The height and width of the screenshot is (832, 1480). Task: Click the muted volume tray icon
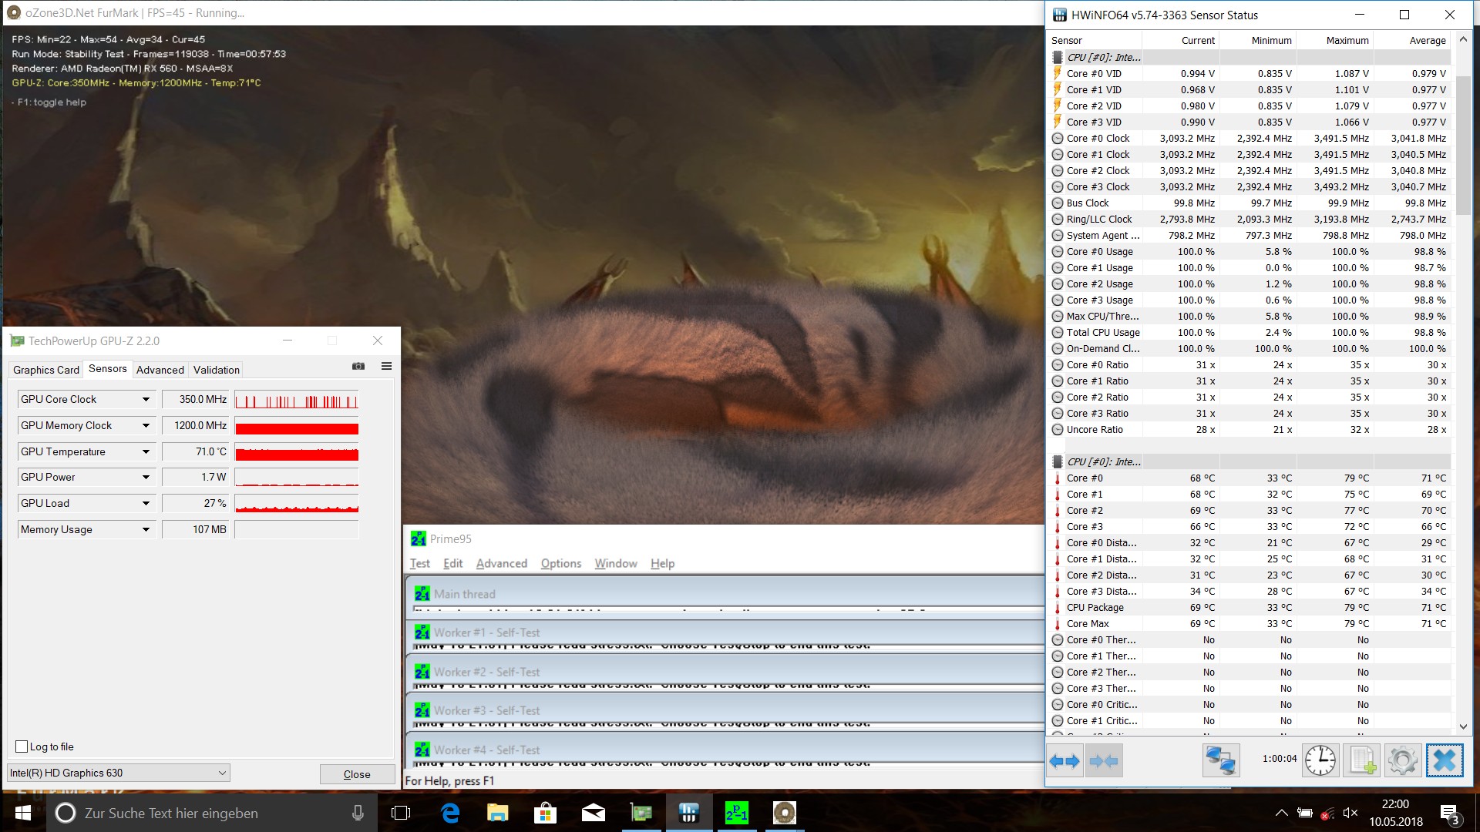(1350, 813)
